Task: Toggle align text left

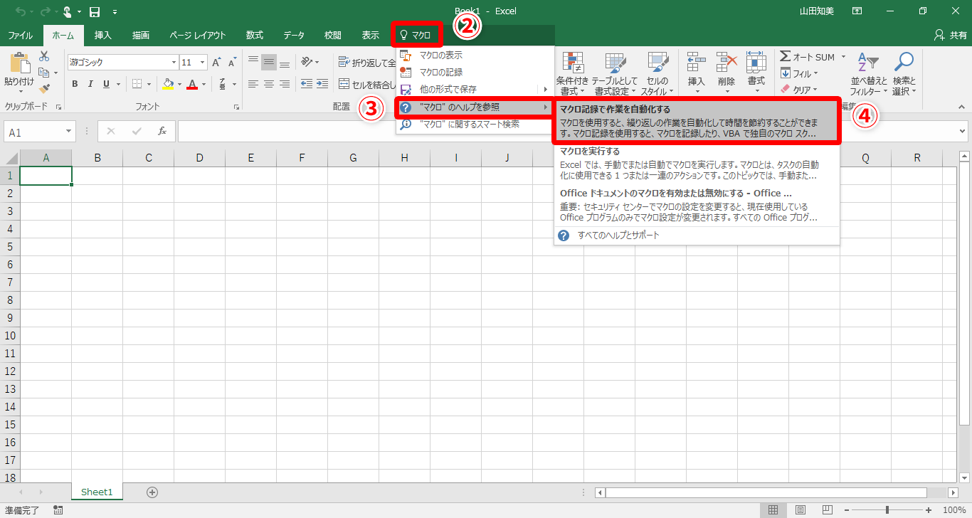Action: coord(253,84)
